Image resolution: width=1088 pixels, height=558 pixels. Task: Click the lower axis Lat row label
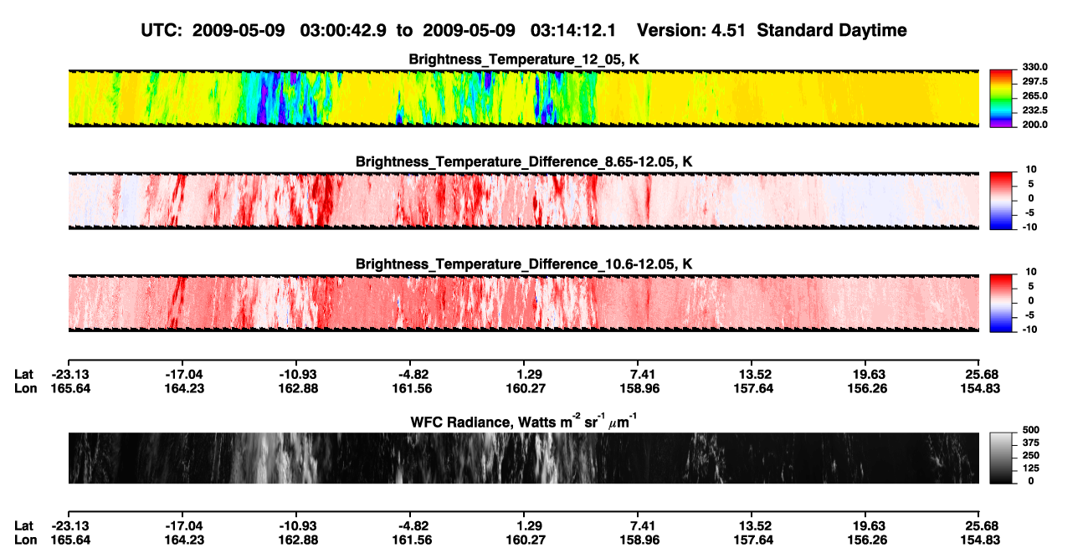pos(24,526)
